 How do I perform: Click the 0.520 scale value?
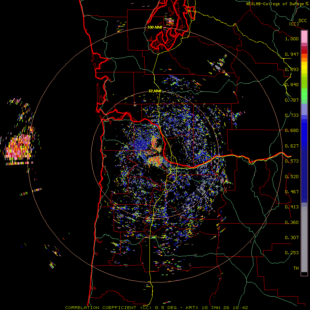click(x=292, y=177)
